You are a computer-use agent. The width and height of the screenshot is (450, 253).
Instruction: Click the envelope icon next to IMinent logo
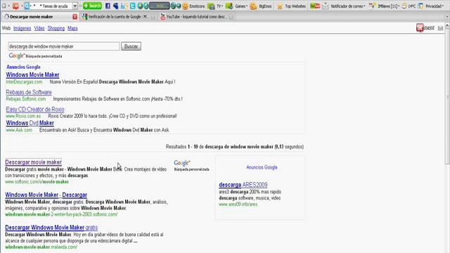tap(440, 28)
